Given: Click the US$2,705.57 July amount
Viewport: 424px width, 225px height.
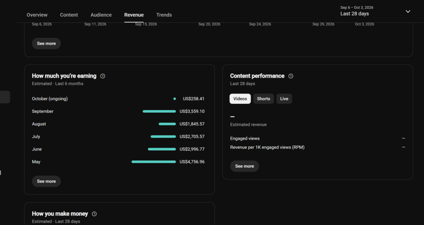Looking at the screenshot, I should tap(192, 136).
